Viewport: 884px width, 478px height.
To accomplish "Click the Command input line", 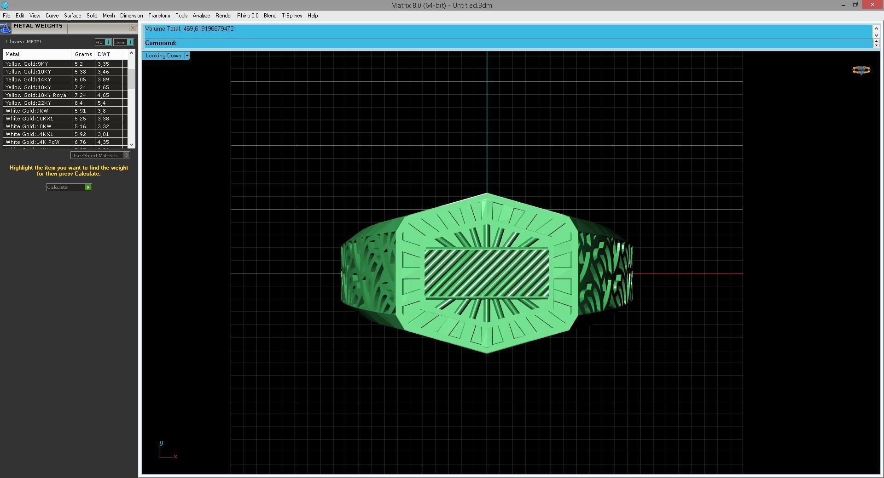I will click(x=508, y=43).
